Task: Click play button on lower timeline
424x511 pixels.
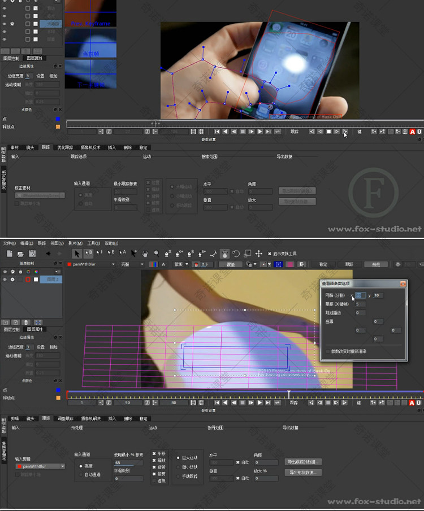Action: (x=259, y=403)
